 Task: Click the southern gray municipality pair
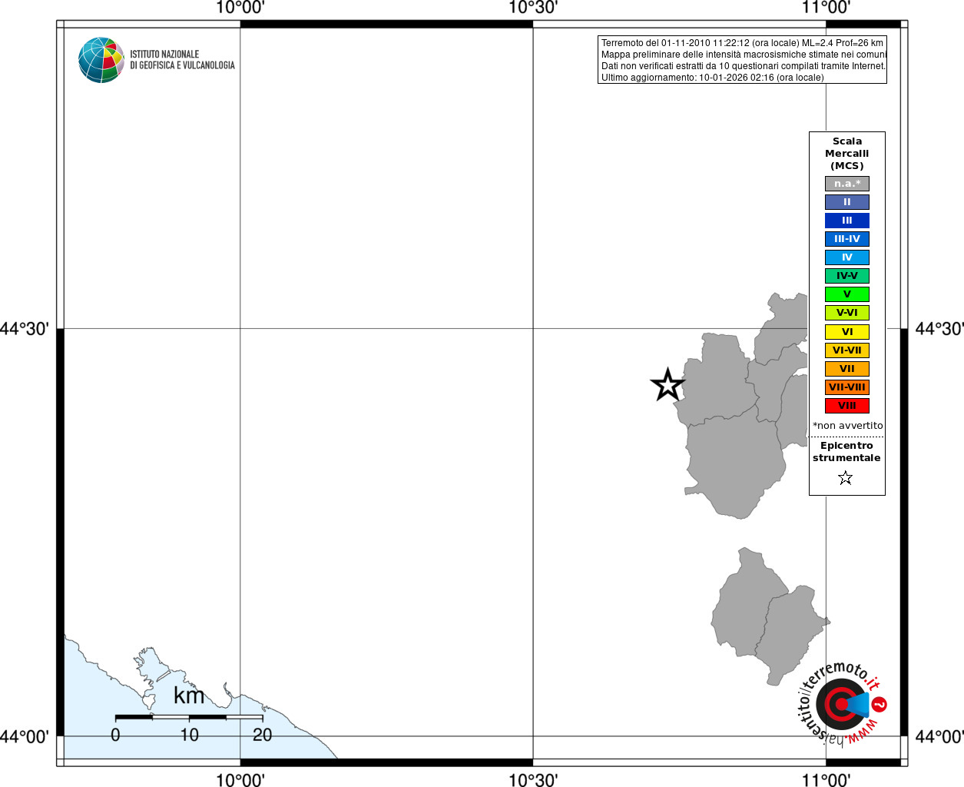(x=768, y=615)
